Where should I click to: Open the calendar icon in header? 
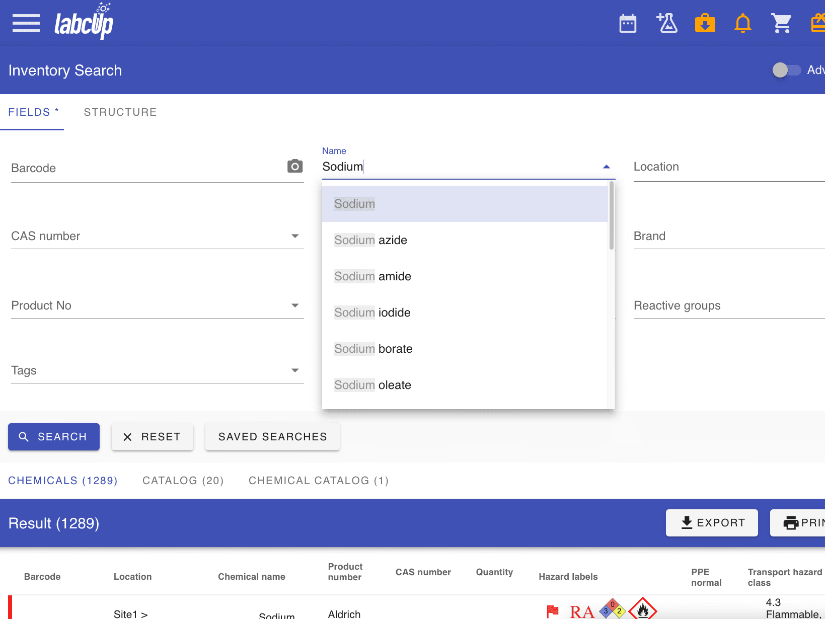628,24
